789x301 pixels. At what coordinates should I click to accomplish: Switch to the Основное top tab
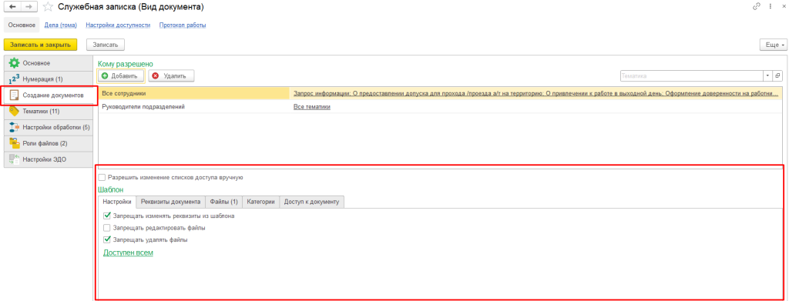(x=22, y=25)
